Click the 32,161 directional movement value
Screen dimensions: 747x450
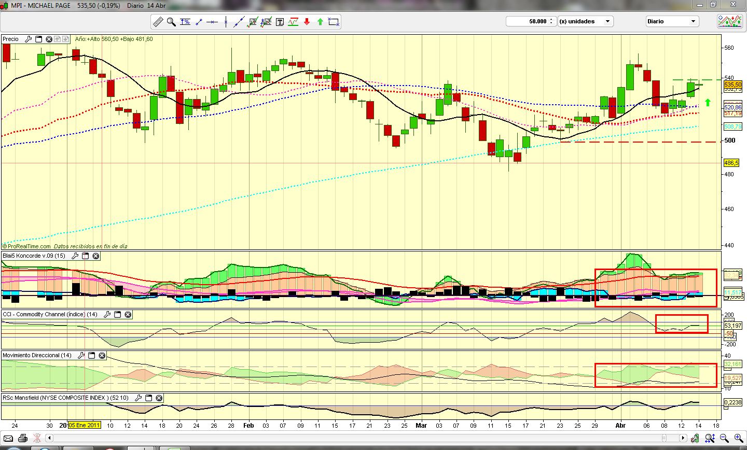tap(732, 364)
